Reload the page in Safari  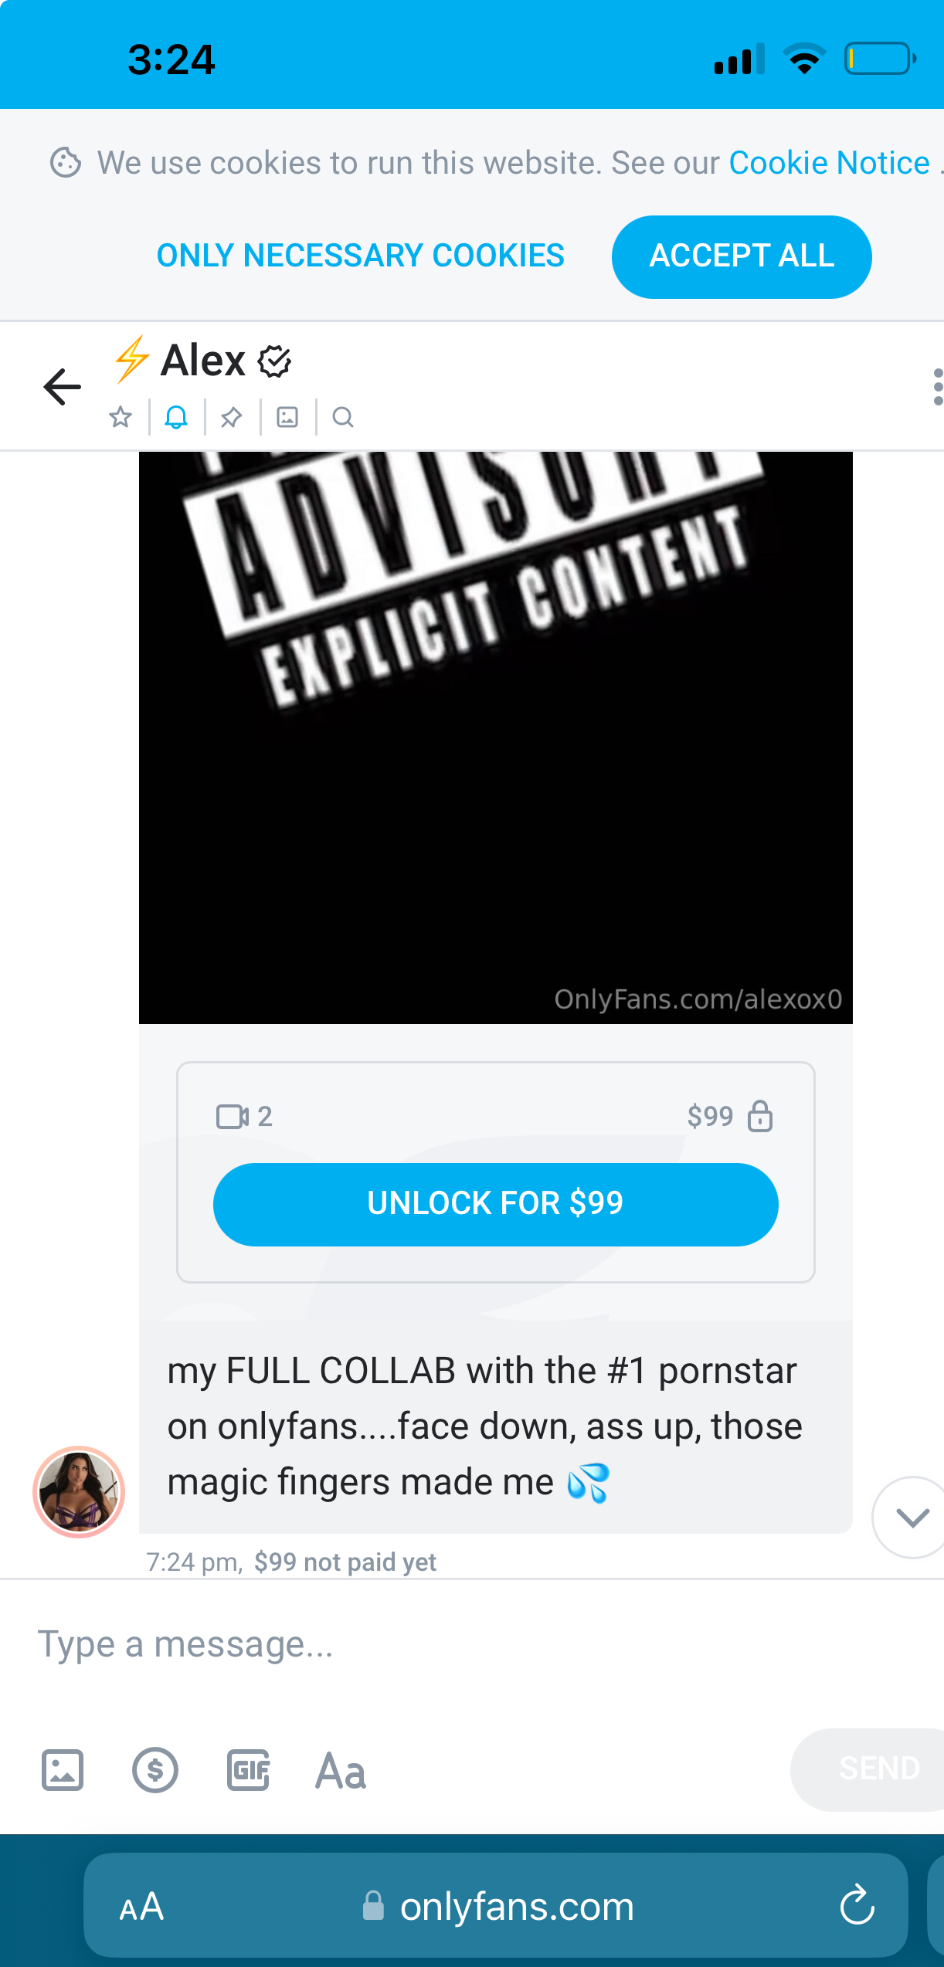coord(857,1905)
